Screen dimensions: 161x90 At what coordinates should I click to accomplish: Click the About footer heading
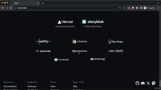(53, 82)
